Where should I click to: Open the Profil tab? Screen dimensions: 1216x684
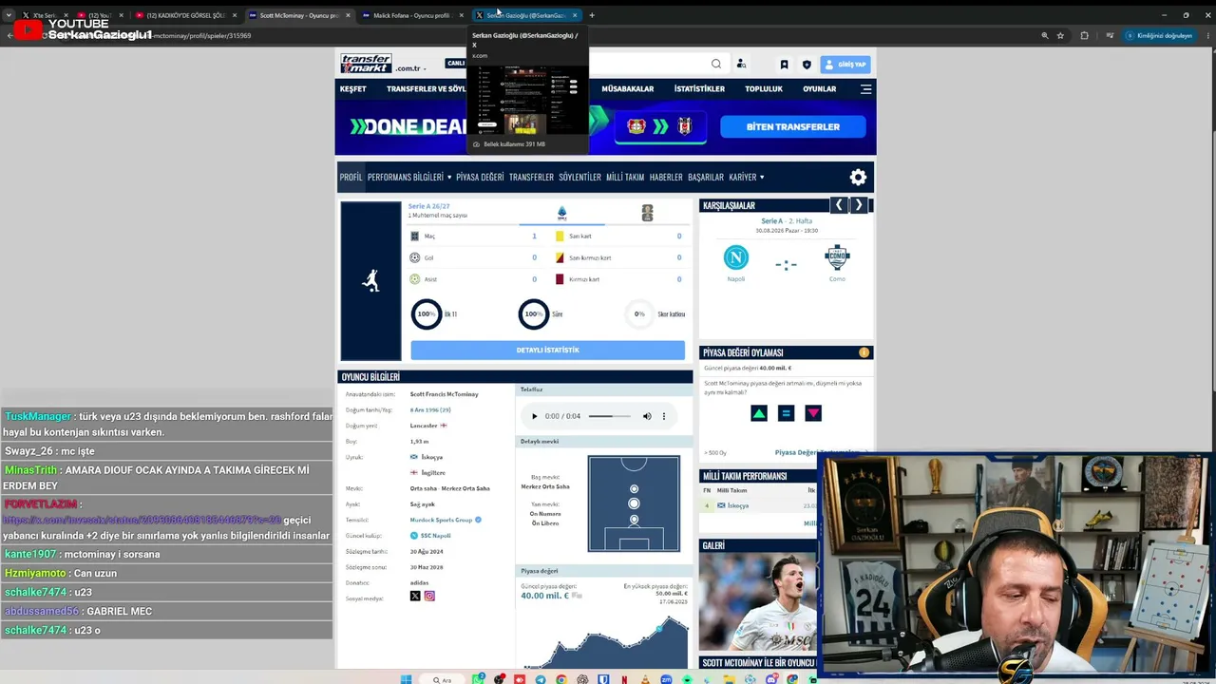click(351, 178)
